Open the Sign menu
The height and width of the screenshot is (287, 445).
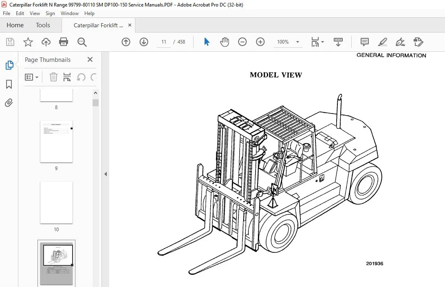[x=50, y=13]
